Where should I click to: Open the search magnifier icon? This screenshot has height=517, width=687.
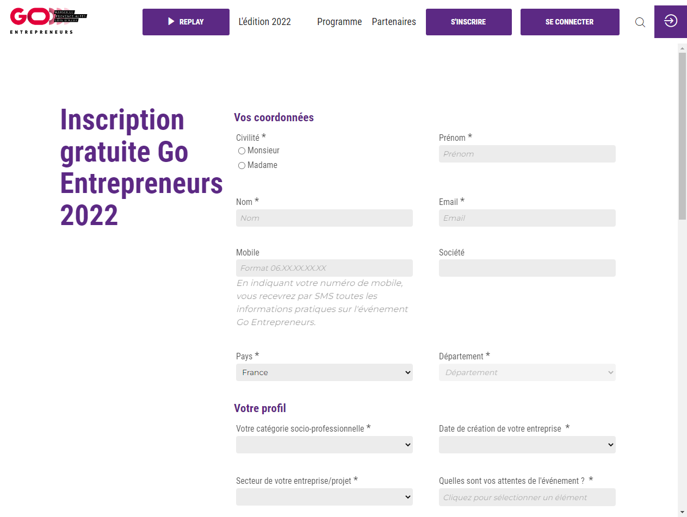pyautogui.click(x=640, y=22)
